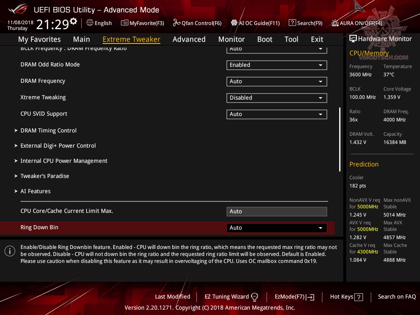Click the Search question mark icon

point(292,23)
